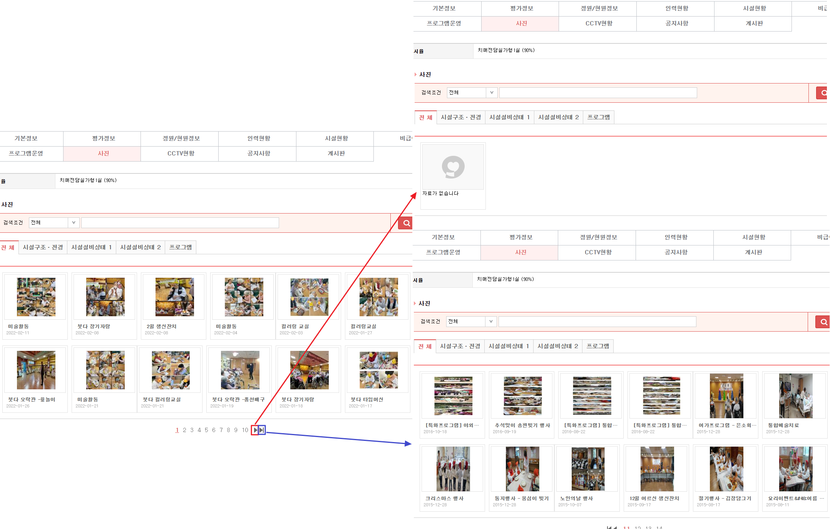
Task: Go to page 10 in pagination
Action: click(x=245, y=430)
